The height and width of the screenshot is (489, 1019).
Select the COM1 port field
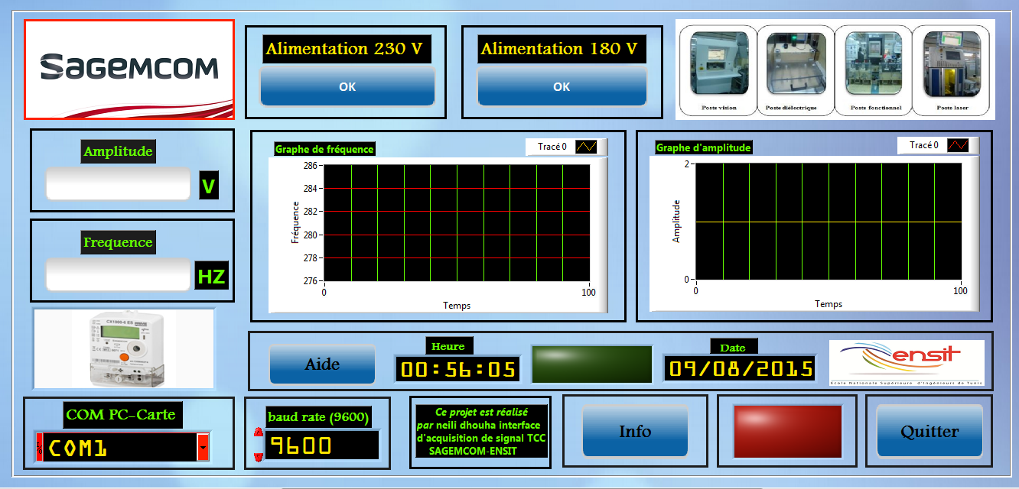[120, 447]
